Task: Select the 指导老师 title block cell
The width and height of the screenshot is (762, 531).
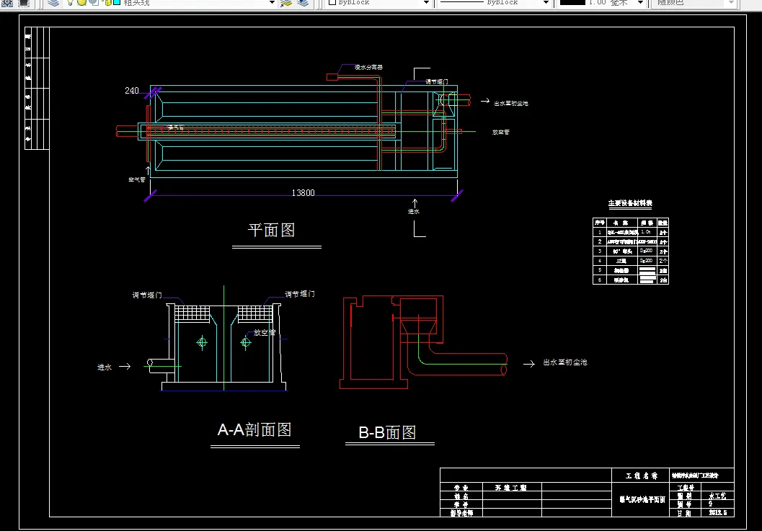Action: coord(461,512)
